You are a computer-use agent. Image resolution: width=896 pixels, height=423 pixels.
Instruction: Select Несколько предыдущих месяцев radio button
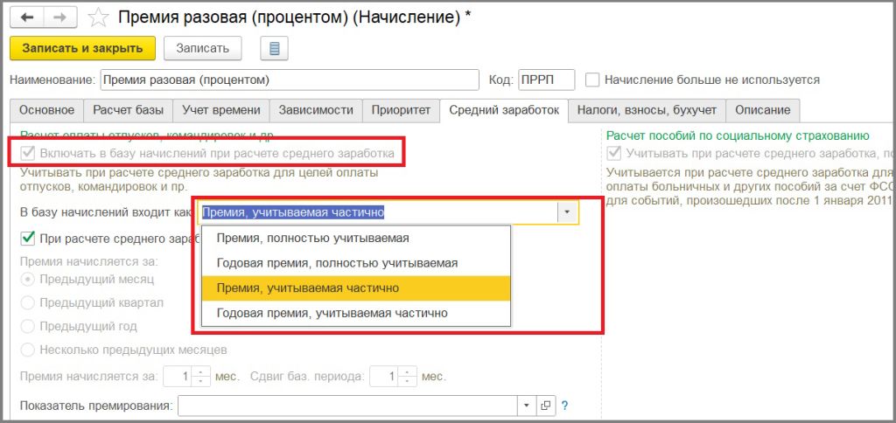click(27, 350)
